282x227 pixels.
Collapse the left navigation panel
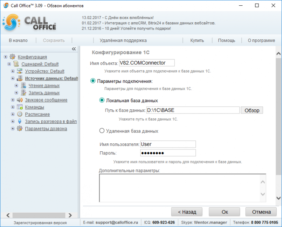coord(74,49)
